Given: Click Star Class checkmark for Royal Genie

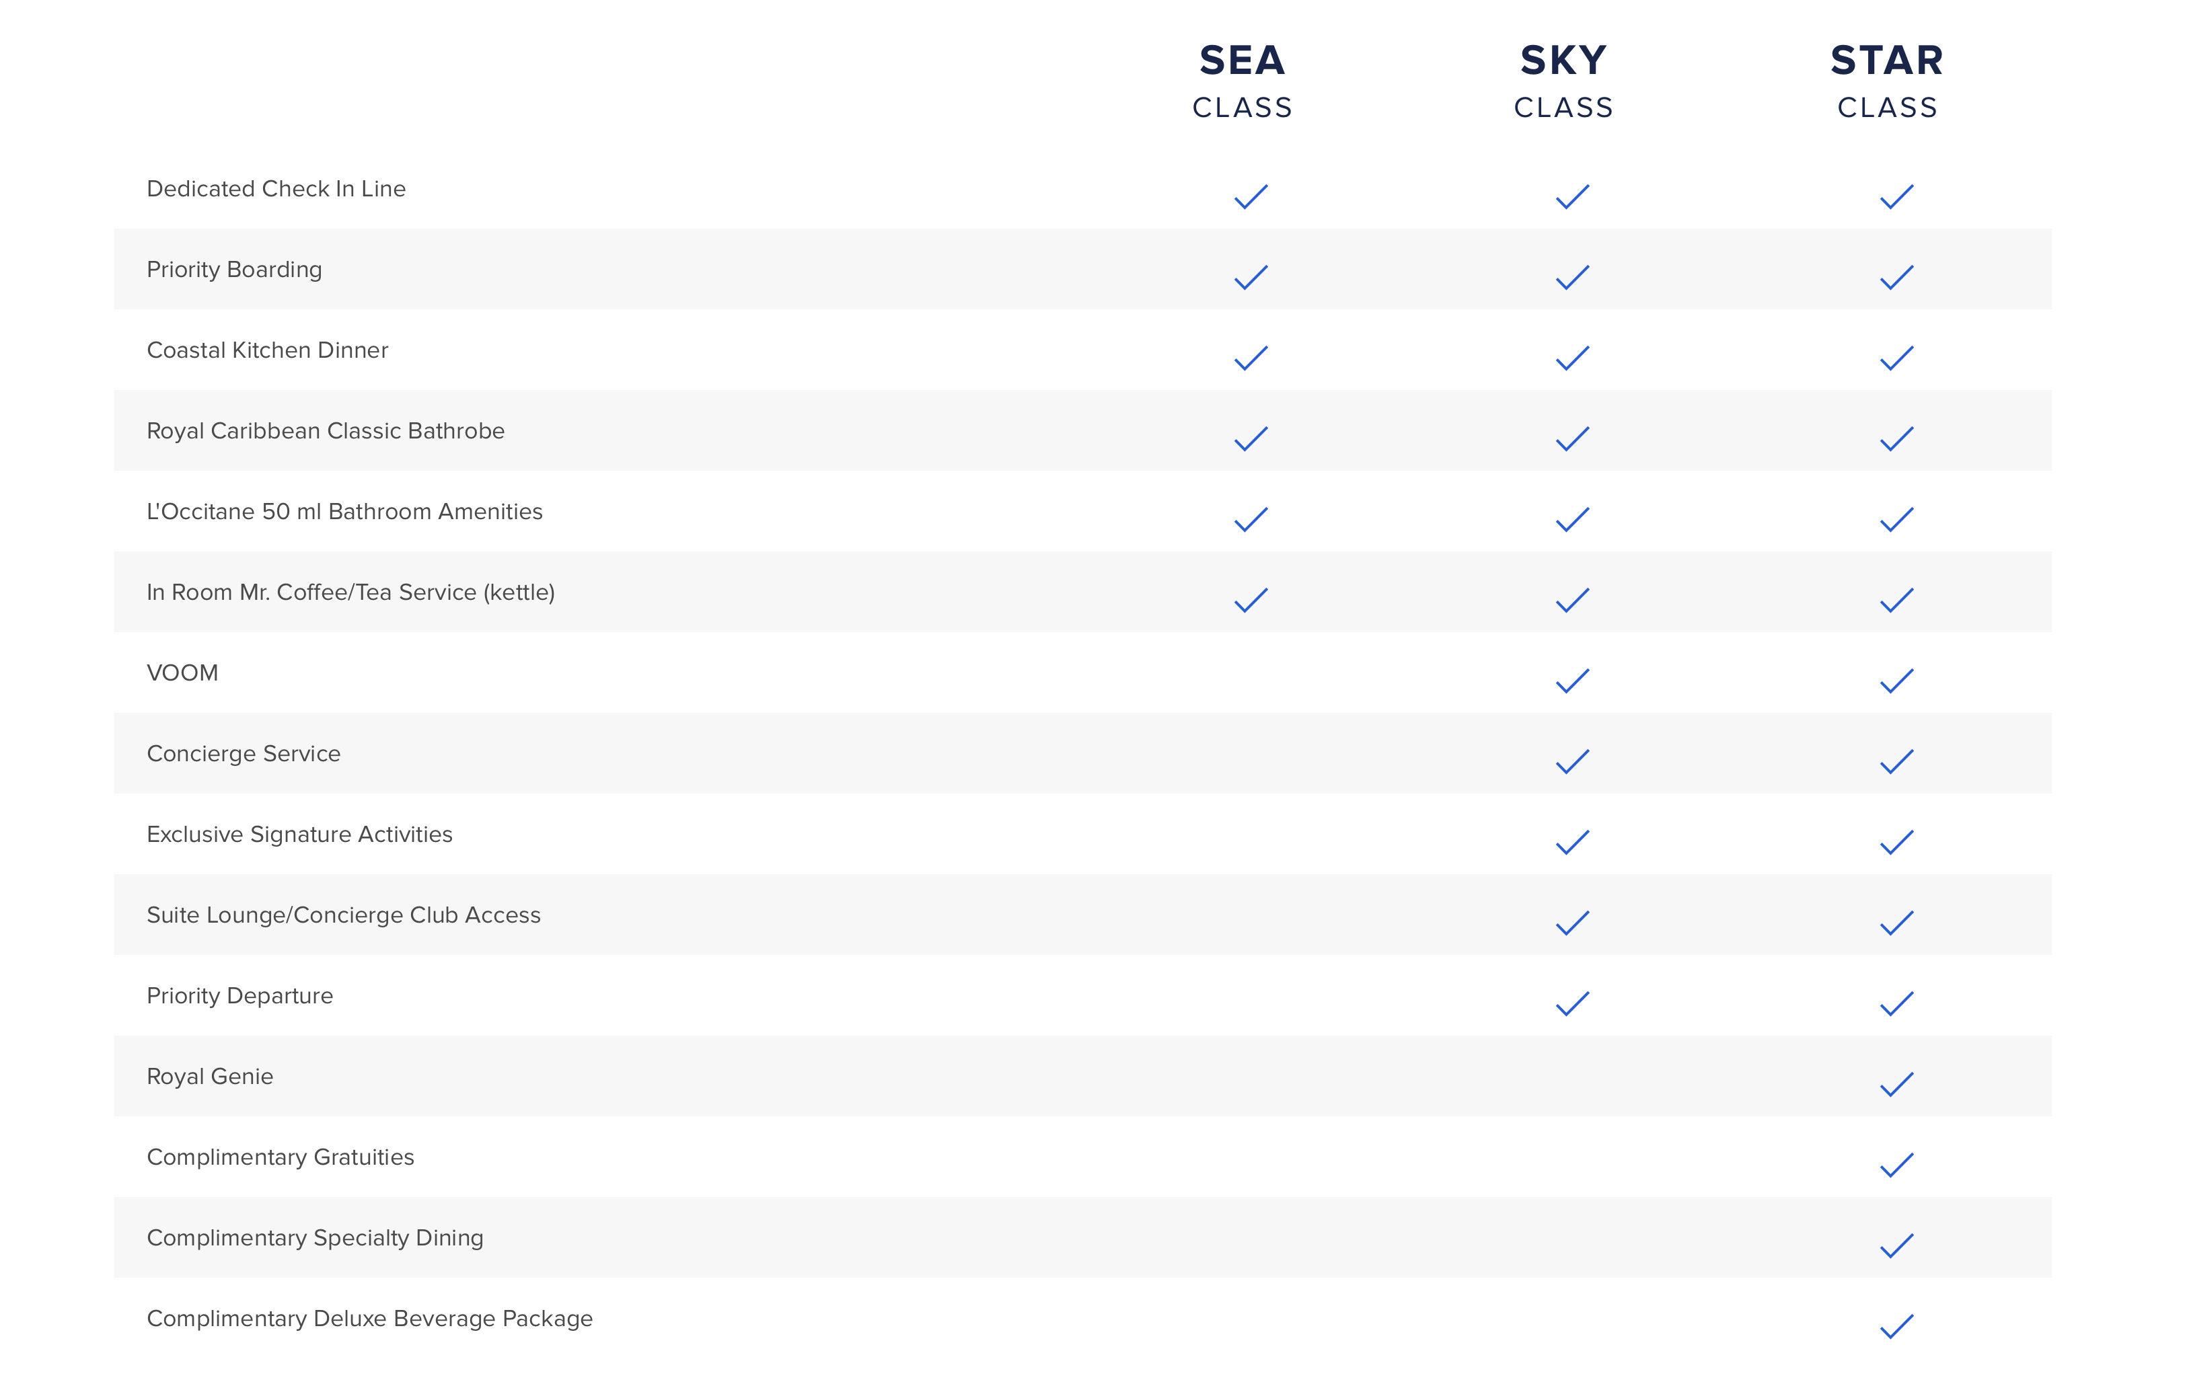Looking at the screenshot, I should [x=1896, y=1085].
